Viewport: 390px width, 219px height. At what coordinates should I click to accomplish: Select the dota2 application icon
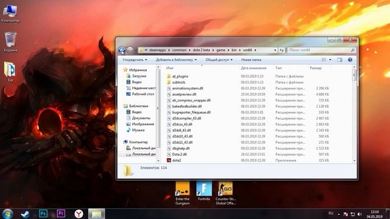(169, 161)
